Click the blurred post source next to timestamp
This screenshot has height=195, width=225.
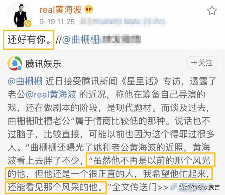[x=123, y=22]
